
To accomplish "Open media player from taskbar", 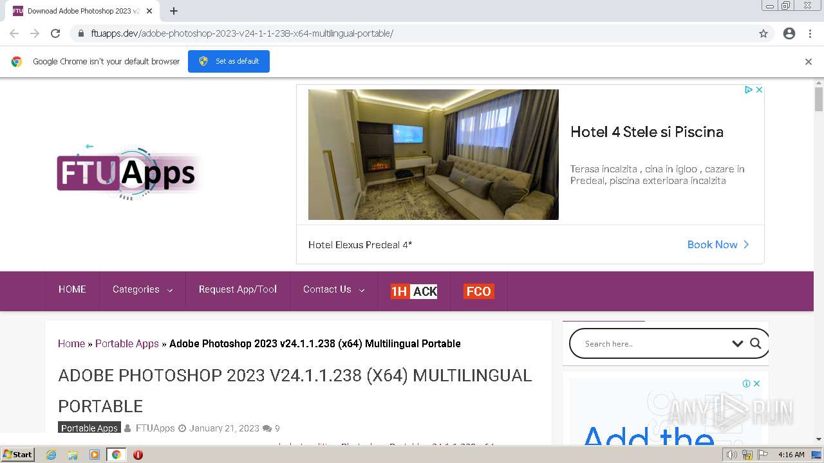I will click(x=95, y=455).
